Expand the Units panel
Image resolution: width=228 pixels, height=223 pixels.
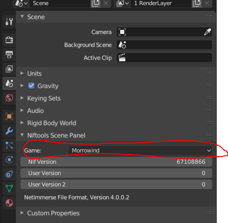(22, 73)
